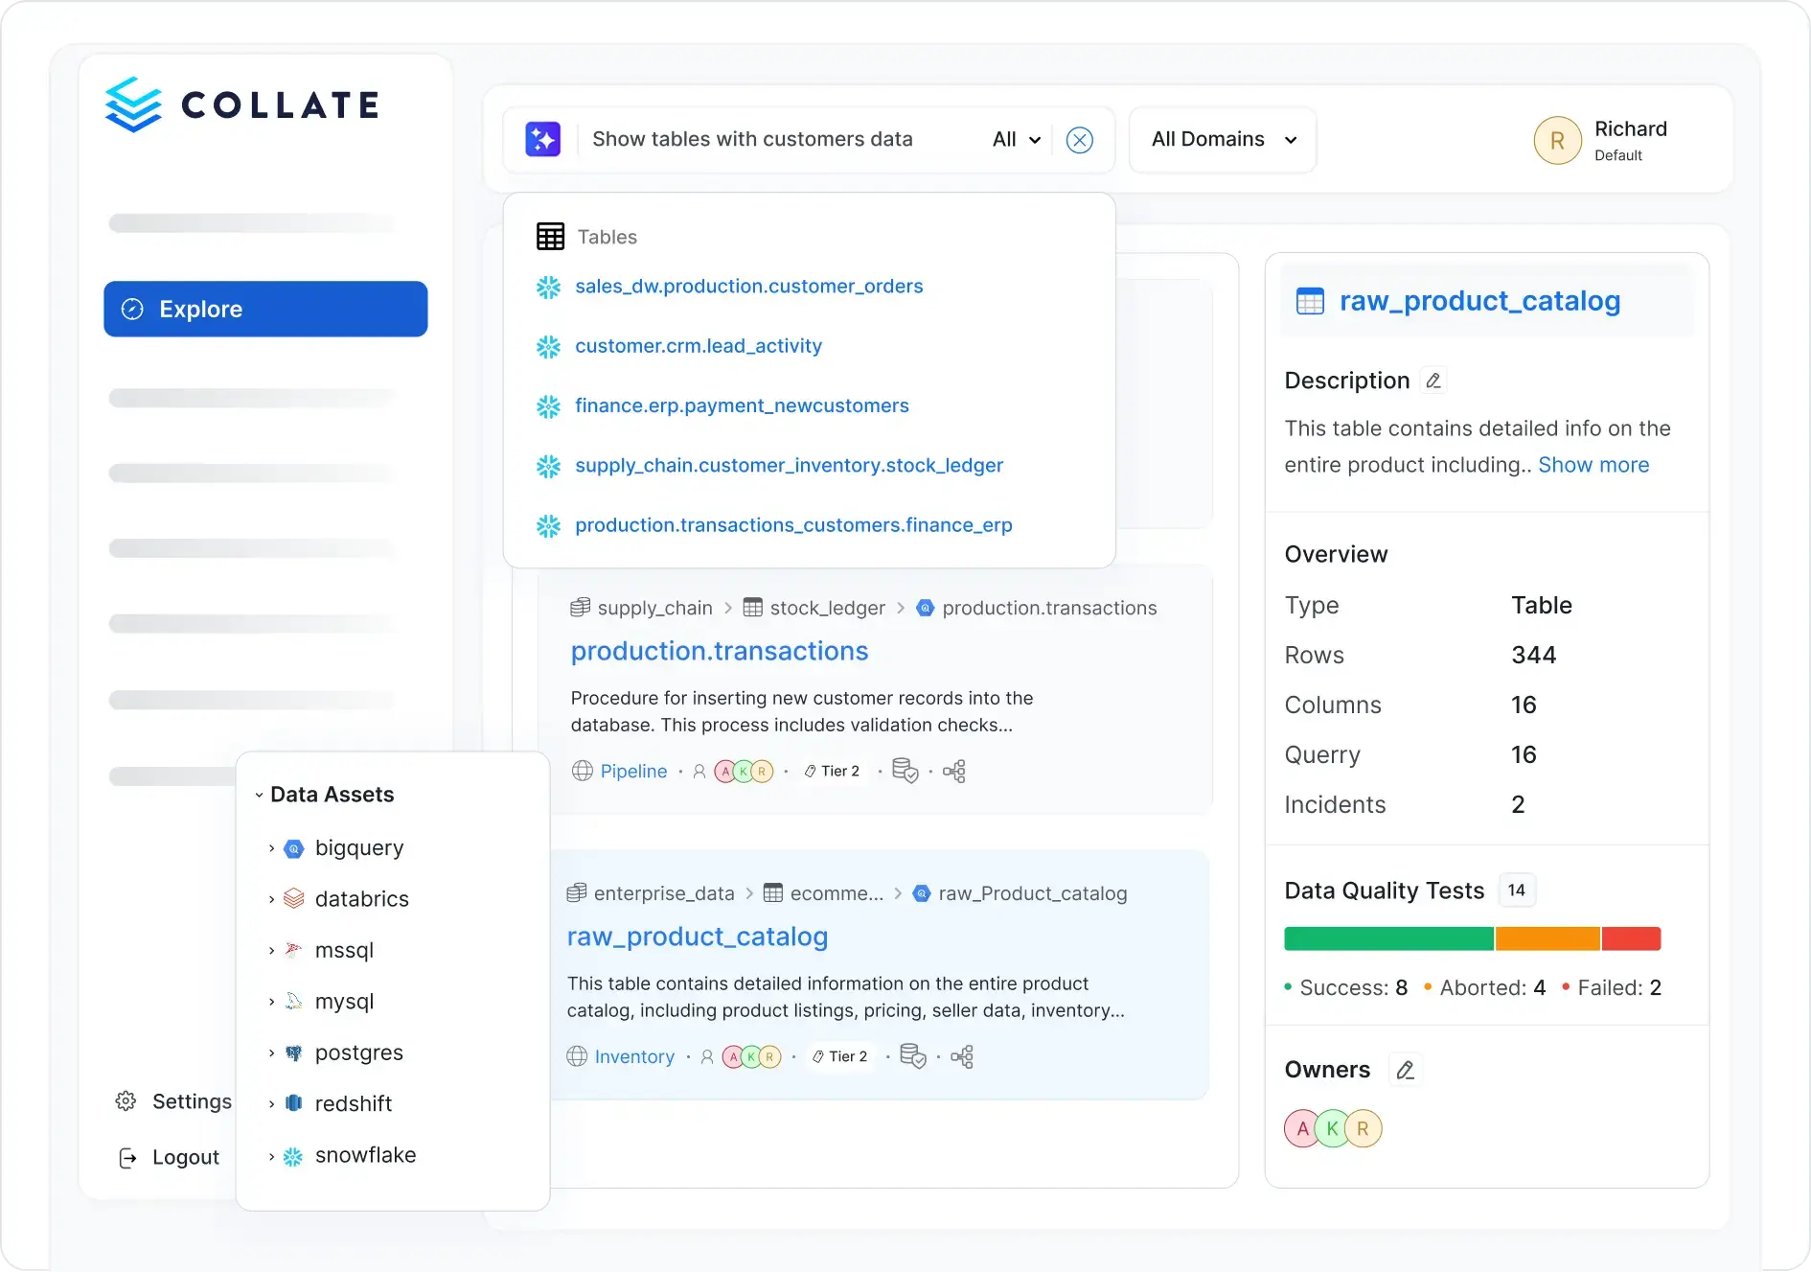Click the Tables header icon in search suggestions

[550, 236]
